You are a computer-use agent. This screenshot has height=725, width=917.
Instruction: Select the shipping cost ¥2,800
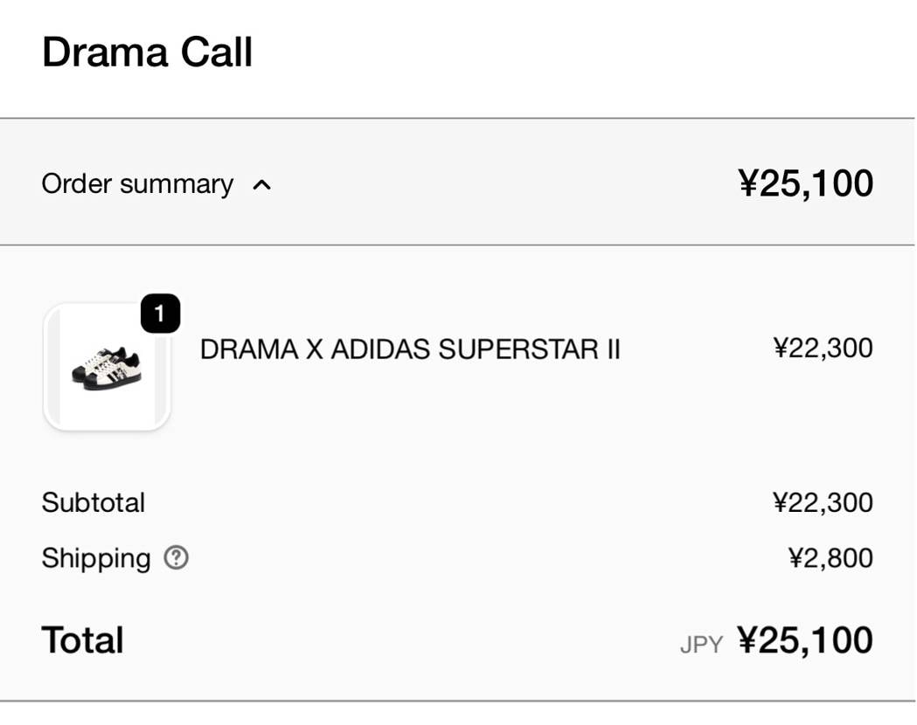(830, 558)
